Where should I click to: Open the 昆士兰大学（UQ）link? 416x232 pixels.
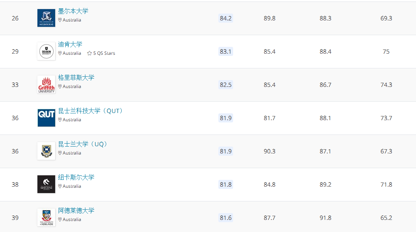[x=82, y=144]
